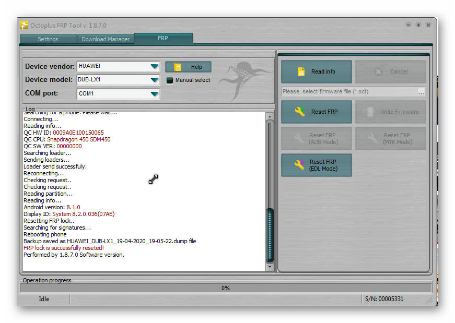This screenshot has height=323, width=455.
Task: Click the log scrollbar thumb
Action: point(270,235)
